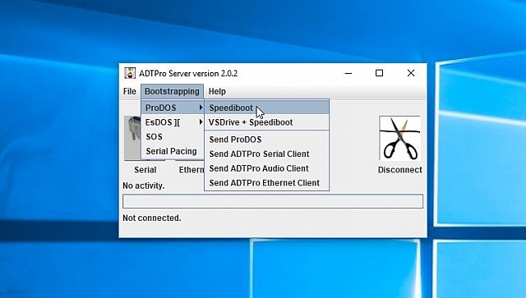Click the Disconnect label
The image size is (526, 298).
pyautogui.click(x=400, y=170)
